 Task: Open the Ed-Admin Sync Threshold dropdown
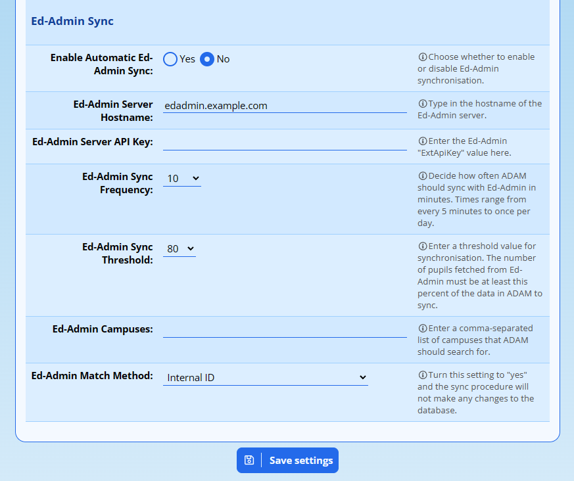click(x=179, y=249)
